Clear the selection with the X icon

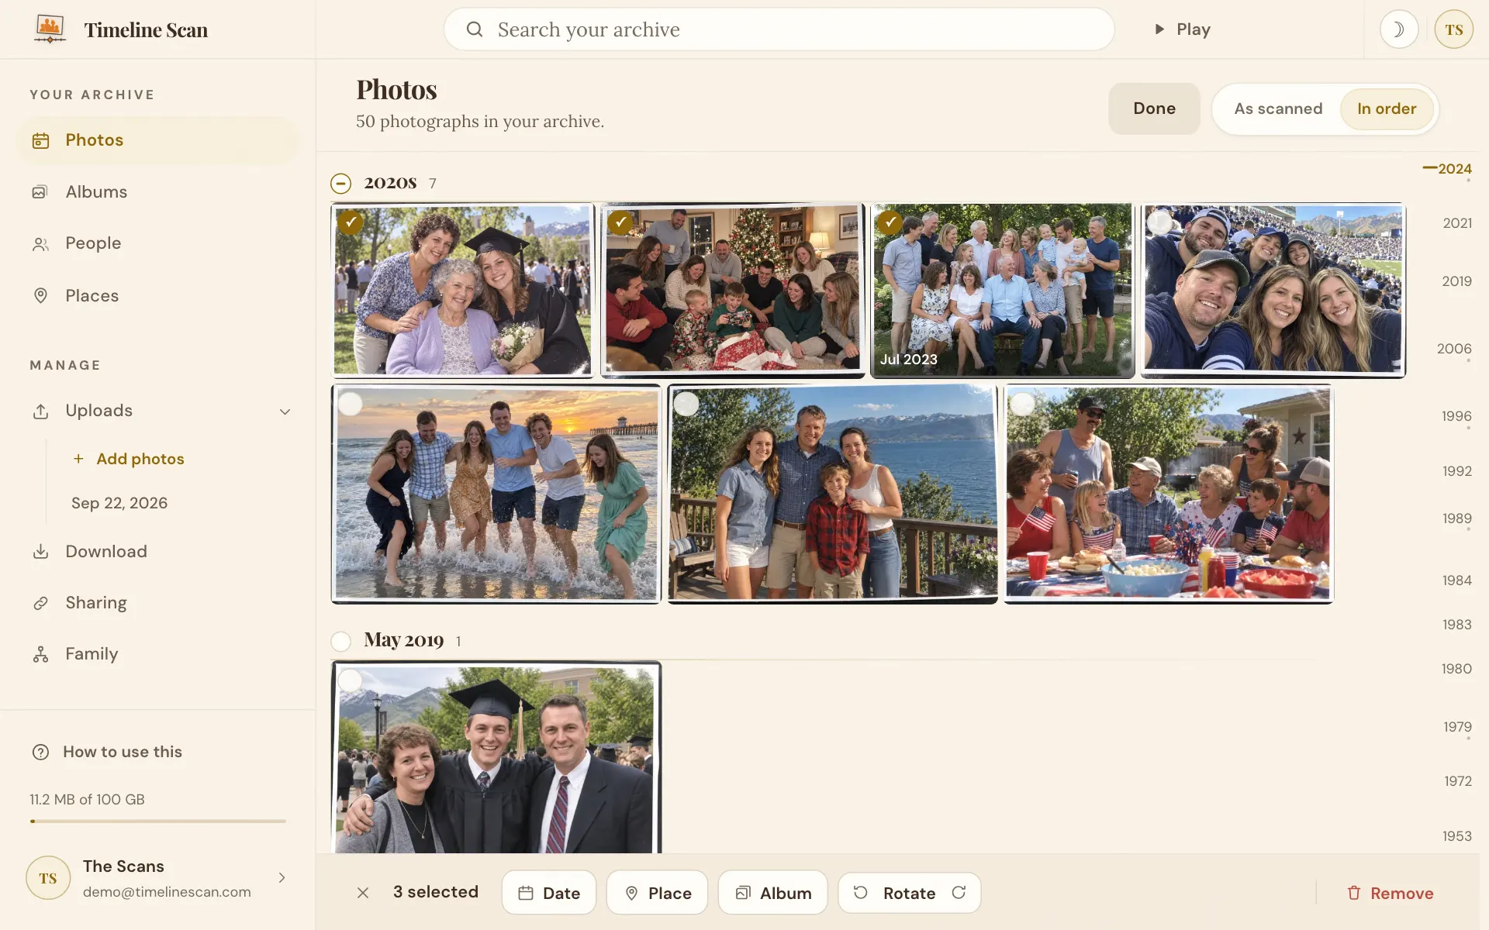coord(363,893)
